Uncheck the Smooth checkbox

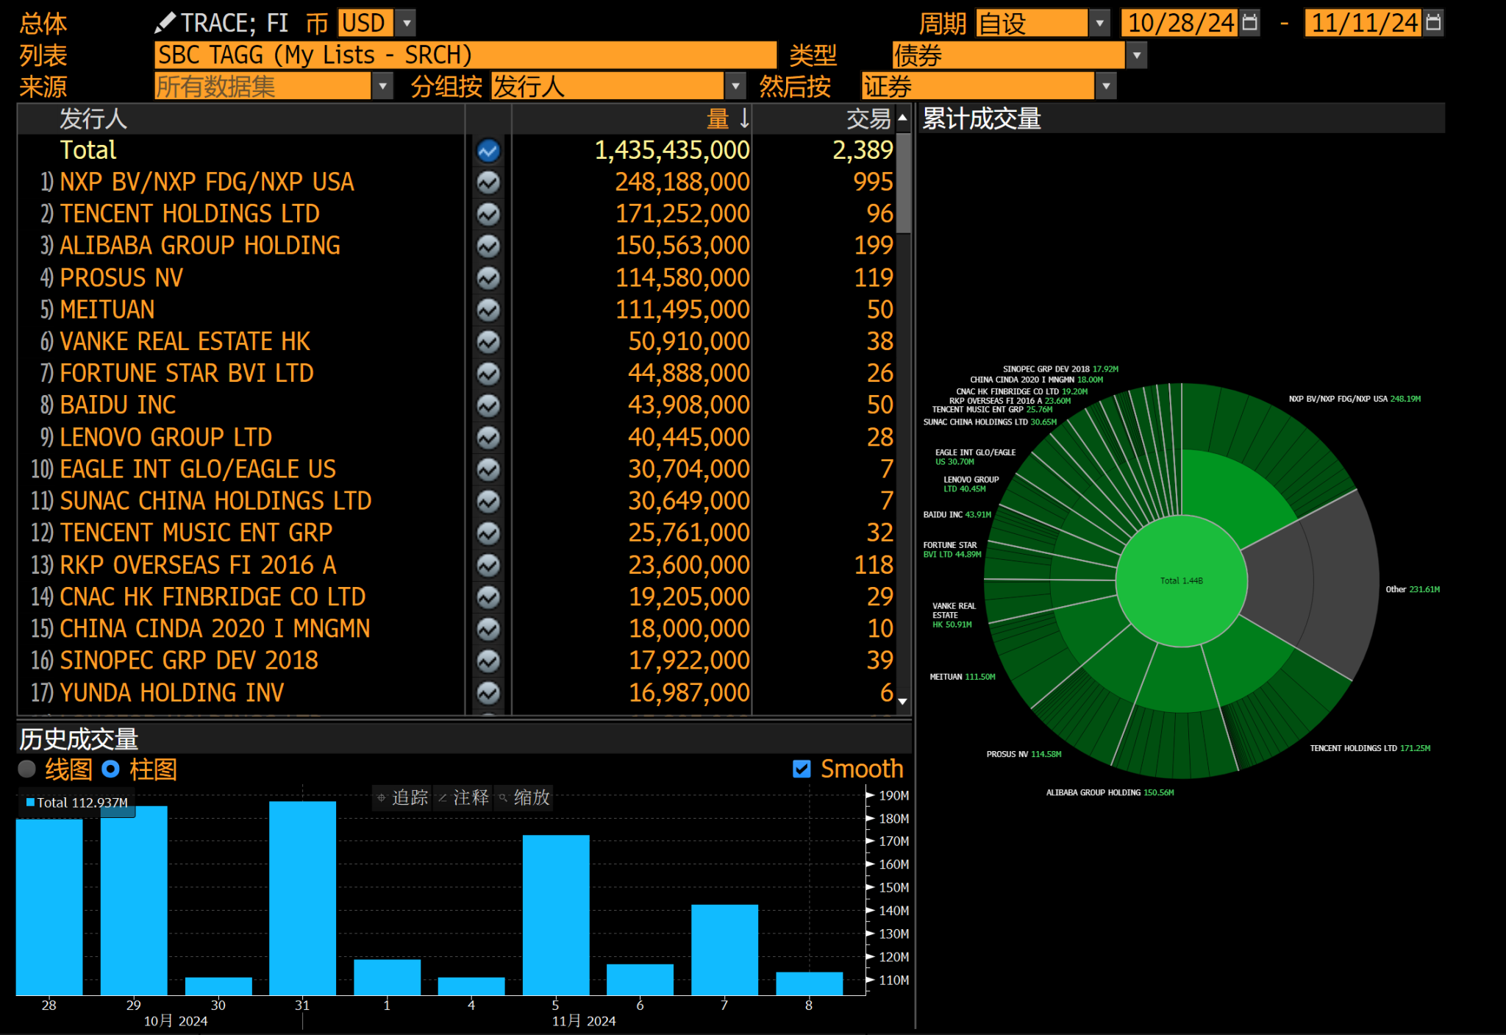pyautogui.click(x=802, y=769)
